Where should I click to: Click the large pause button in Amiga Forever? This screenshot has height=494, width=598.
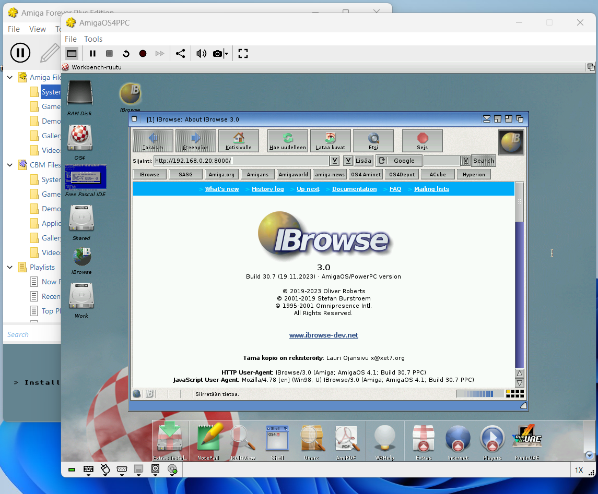tap(20, 53)
